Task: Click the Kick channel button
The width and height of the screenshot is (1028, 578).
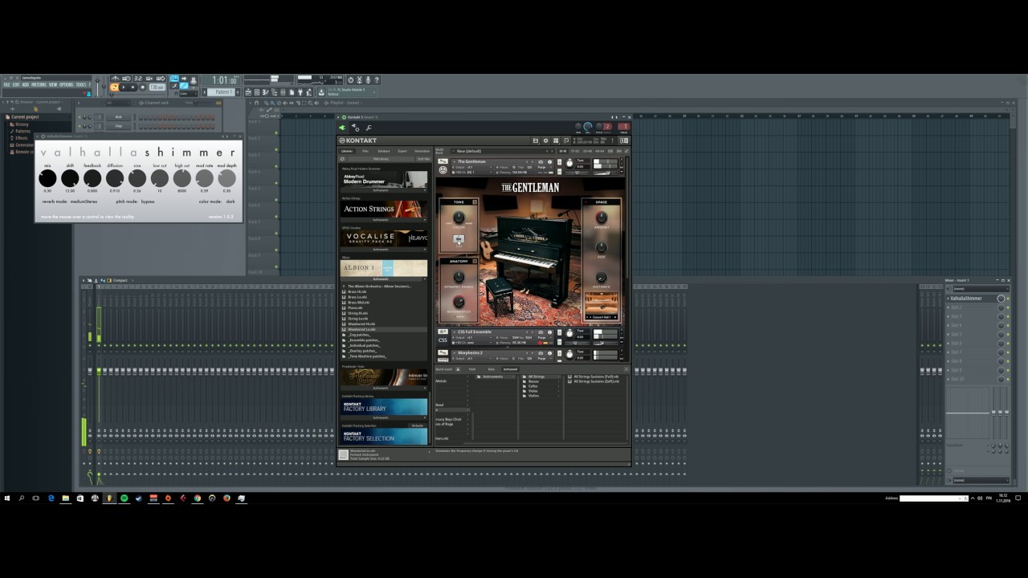Action: click(118, 117)
